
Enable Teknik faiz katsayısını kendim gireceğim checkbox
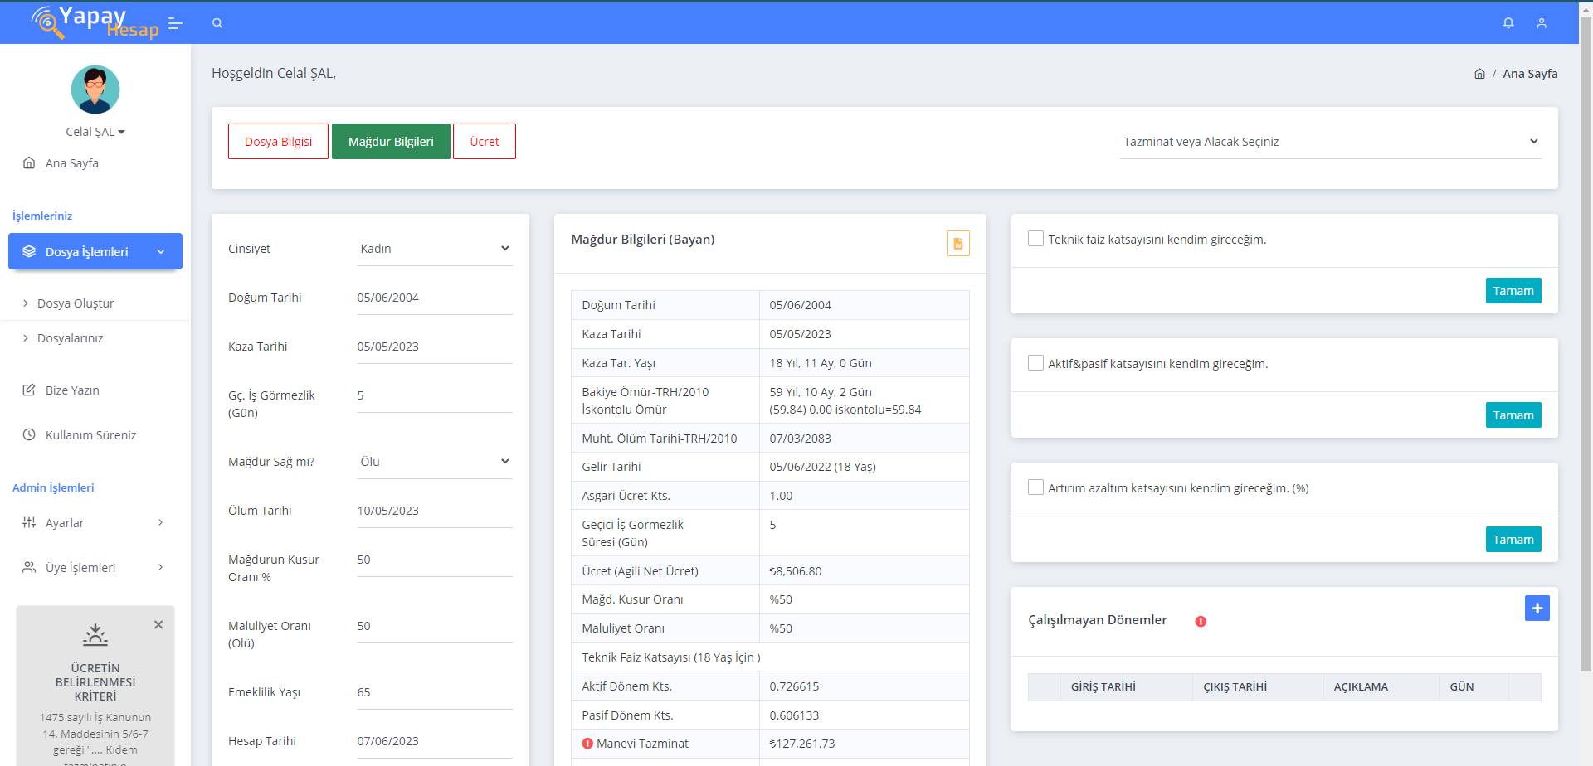(x=1035, y=239)
